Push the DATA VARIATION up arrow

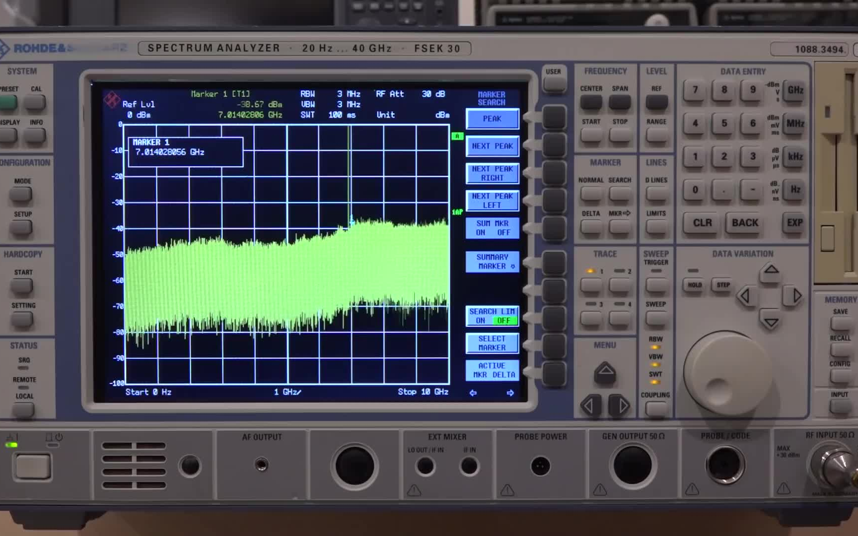click(771, 272)
